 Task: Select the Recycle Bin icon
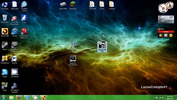(x=5, y=19)
